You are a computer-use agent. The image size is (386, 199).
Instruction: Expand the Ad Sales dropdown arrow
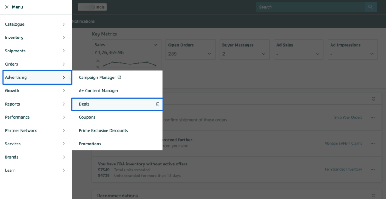pos(318,54)
